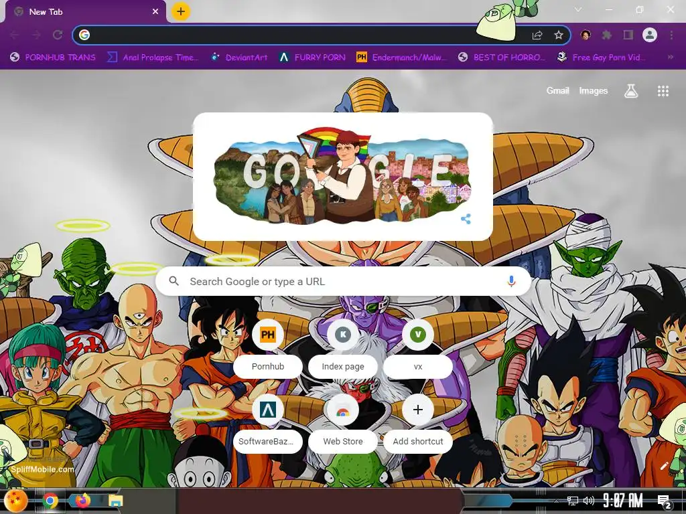Open the Free Gay Porn Vid... bookmark
This screenshot has height=514, width=686.
601,58
